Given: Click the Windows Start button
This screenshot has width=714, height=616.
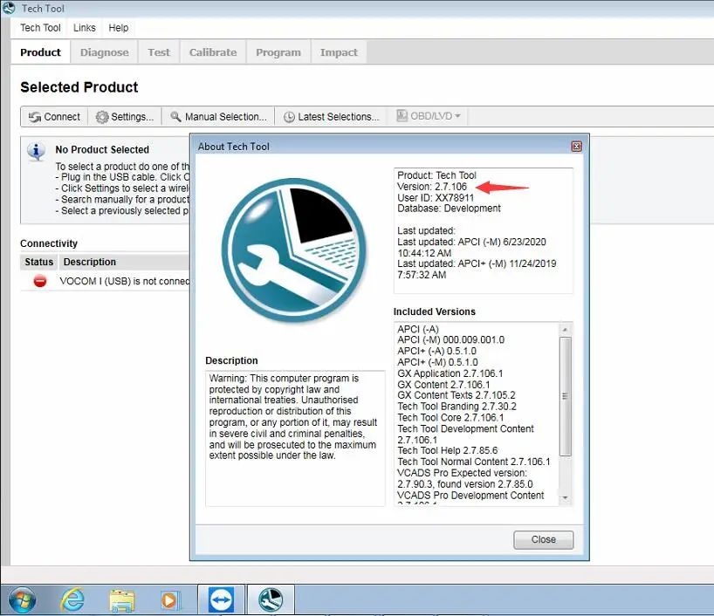Looking at the screenshot, I should pyautogui.click(x=22, y=599).
